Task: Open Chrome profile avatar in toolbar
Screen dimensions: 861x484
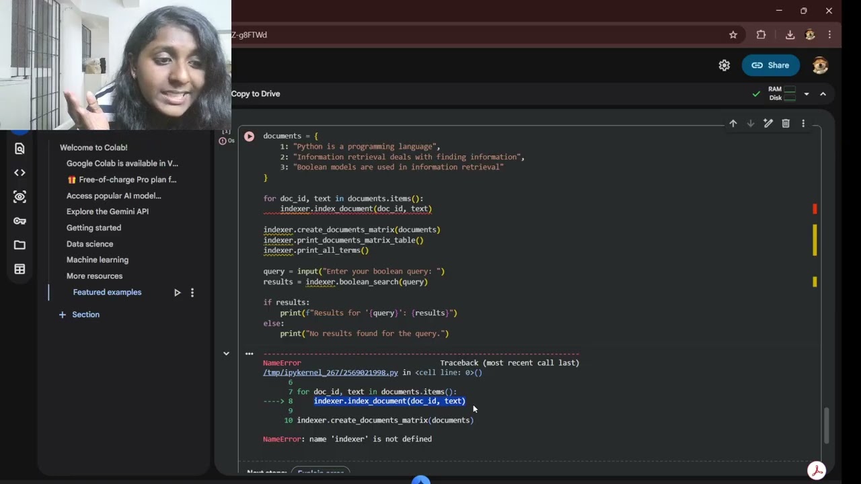Action: point(810,35)
